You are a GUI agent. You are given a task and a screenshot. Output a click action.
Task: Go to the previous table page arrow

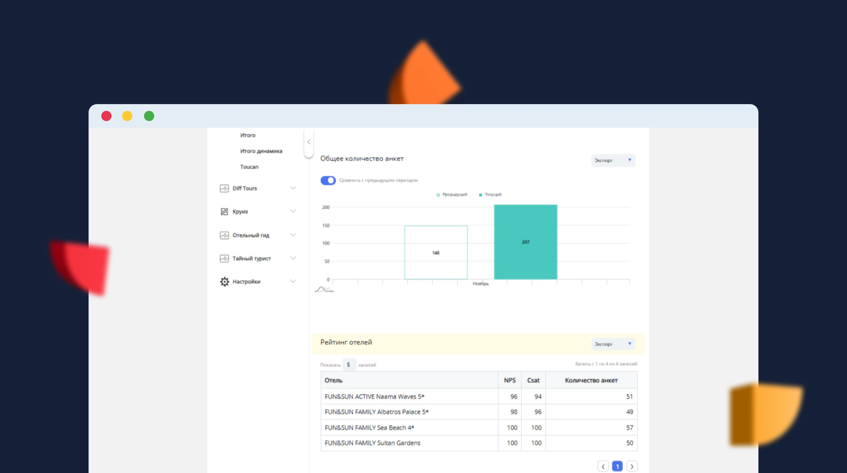click(603, 466)
